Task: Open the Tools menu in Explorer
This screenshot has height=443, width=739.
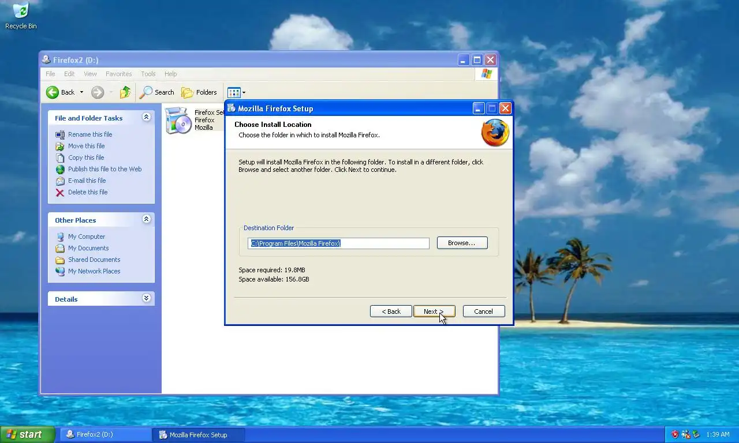Action: 148,74
